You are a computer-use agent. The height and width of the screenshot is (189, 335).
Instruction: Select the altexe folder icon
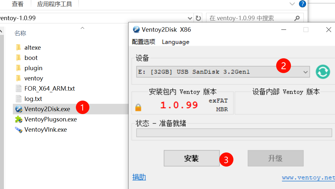coord(18,47)
